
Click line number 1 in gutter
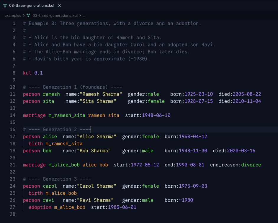click(14, 23)
